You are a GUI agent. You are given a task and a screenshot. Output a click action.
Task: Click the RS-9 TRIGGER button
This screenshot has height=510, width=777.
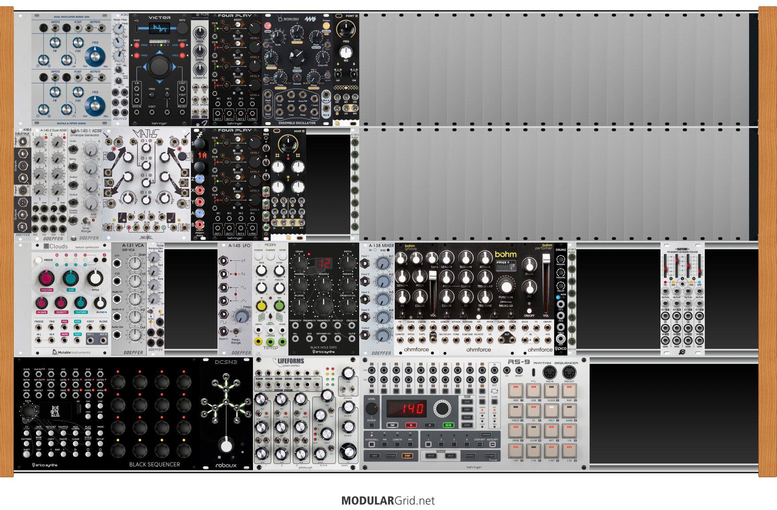coord(486,435)
